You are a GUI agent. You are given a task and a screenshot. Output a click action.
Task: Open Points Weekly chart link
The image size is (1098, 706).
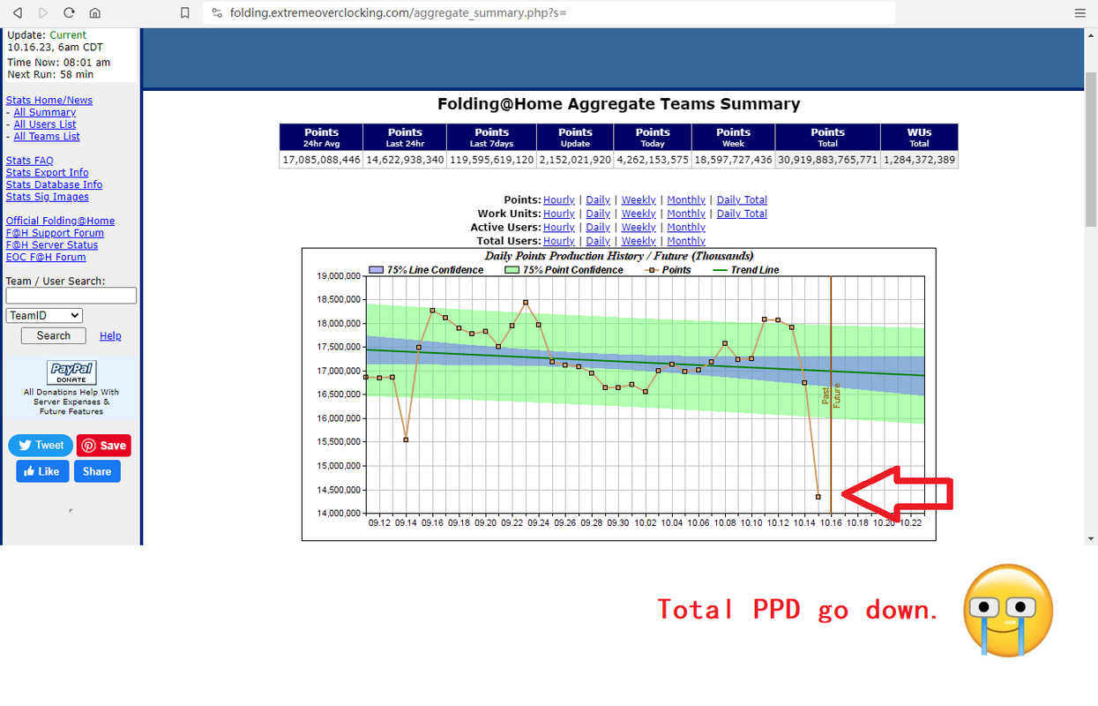(x=639, y=200)
